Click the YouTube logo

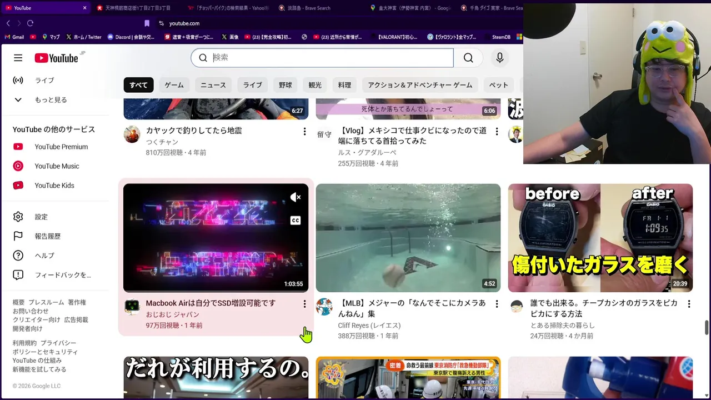point(56,58)
